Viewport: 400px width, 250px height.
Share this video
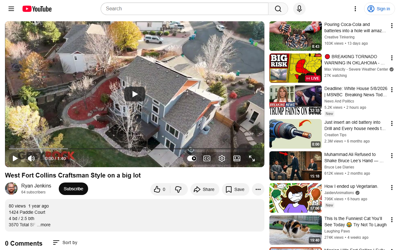point(205,189)
